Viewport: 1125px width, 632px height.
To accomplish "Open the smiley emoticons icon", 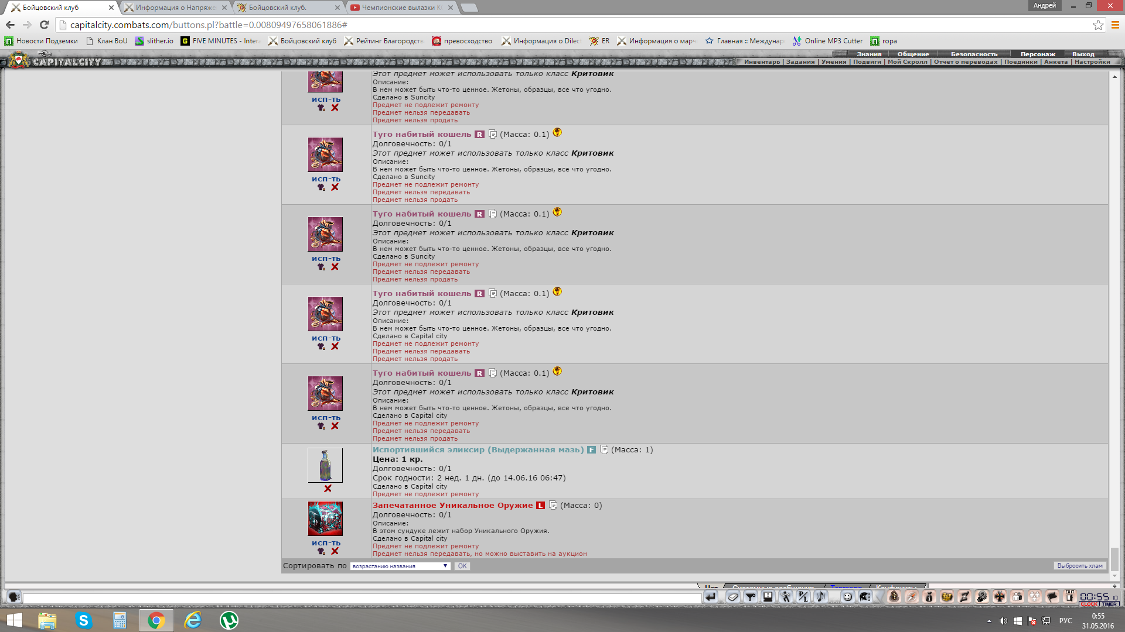I will 847,597.
